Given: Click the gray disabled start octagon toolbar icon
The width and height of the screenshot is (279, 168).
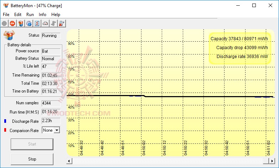Looking at the screenshot, I should click(x=4, y=23).
